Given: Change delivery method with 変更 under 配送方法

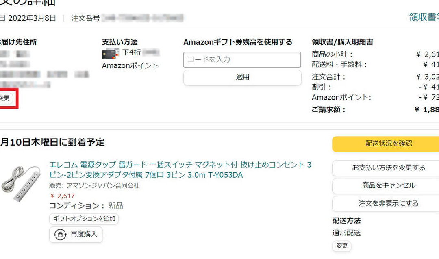Looking at the screenshot, I should 341,246.
